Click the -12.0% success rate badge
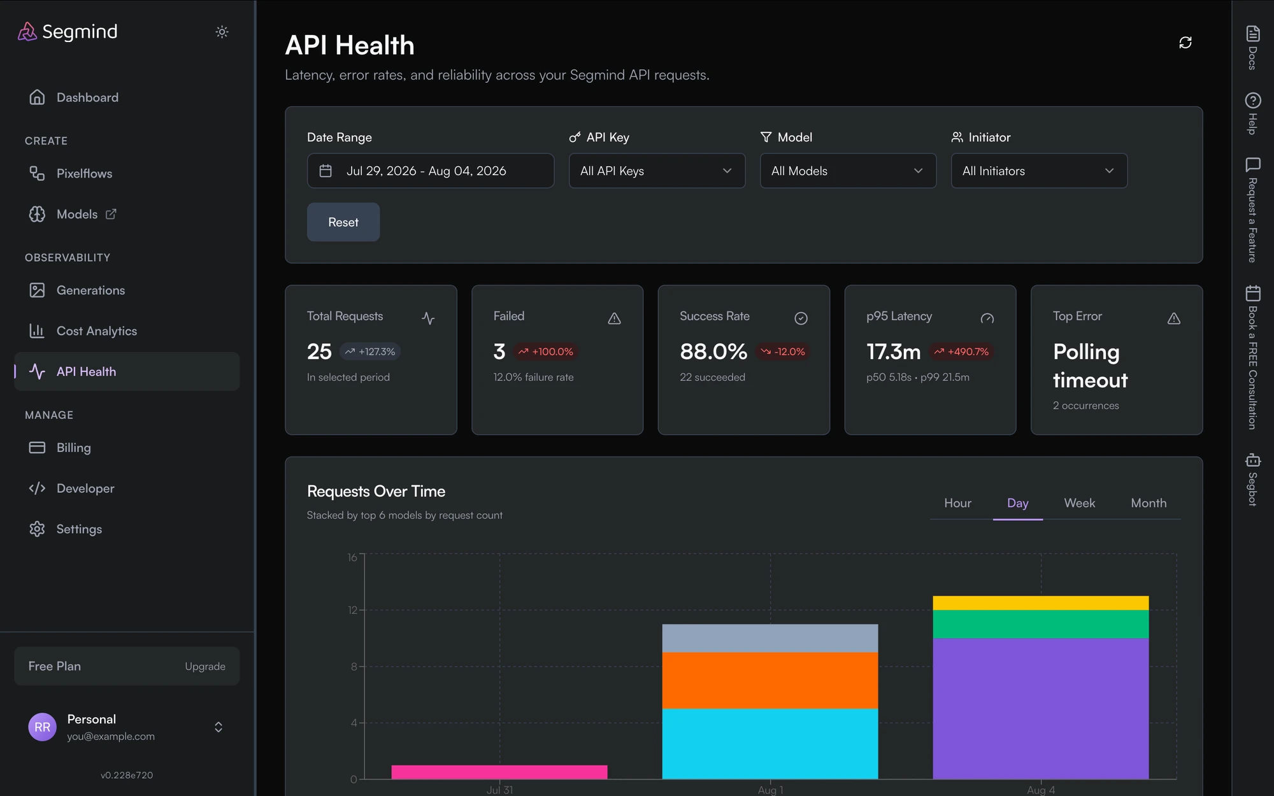This screenshot has width=1274, height=796. pyautogui.click(x=783, y=352)
